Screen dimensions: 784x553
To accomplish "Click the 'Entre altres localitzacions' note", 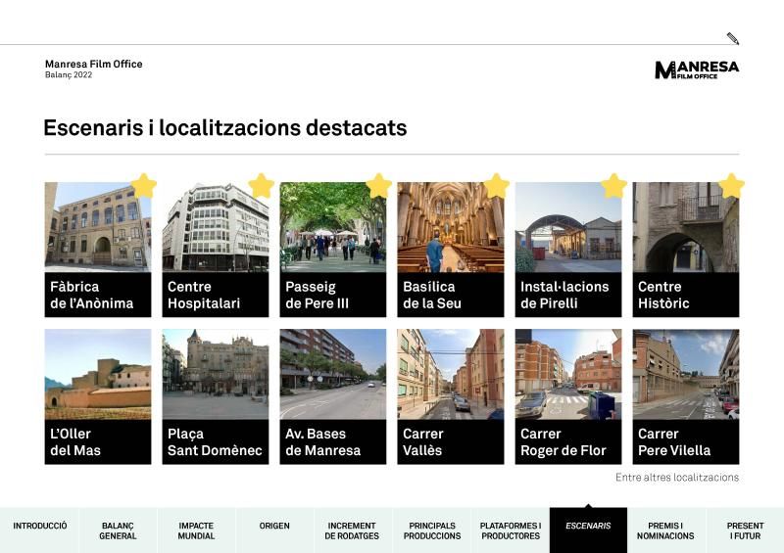I will coord(677,477).
